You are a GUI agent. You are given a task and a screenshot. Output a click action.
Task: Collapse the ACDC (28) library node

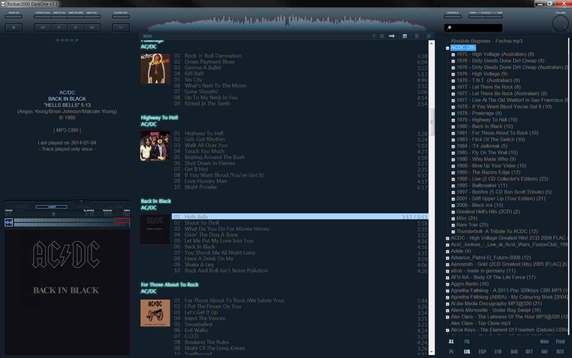tap(447, 48)
